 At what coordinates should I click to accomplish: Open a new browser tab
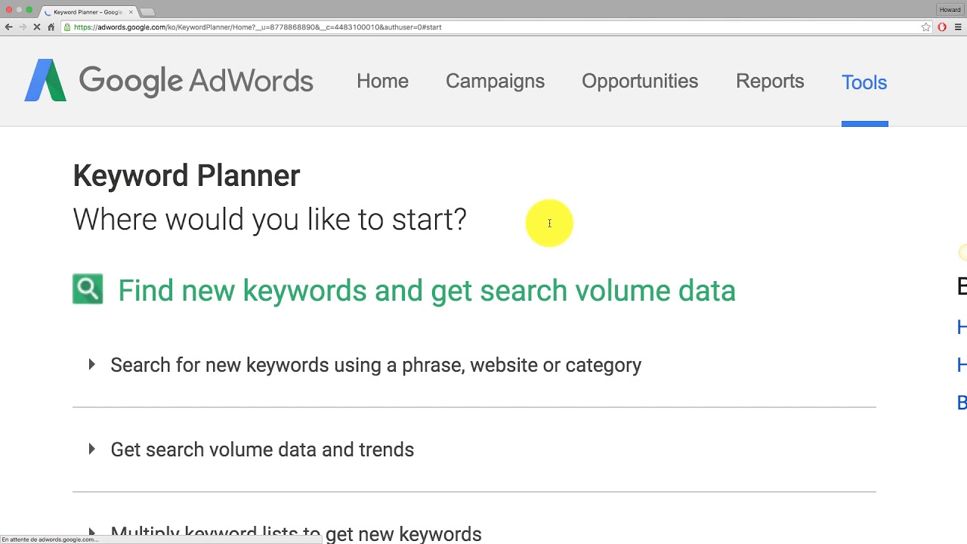point(147,12)
